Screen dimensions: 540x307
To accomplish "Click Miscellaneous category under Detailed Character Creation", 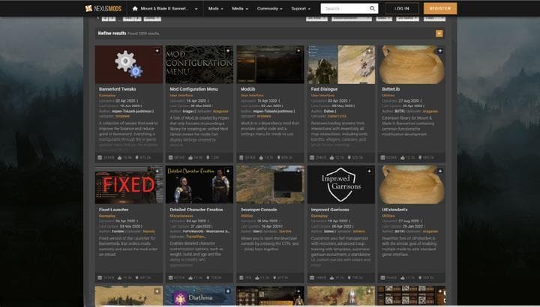I will [x=181, y=216].
